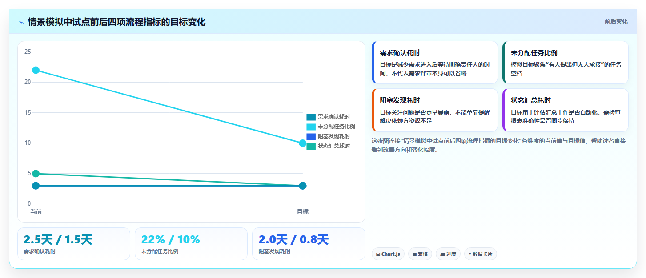
Task: Click 未分配任务比例 legend label text
Action: pyautogui.click(x=336, y=127)
